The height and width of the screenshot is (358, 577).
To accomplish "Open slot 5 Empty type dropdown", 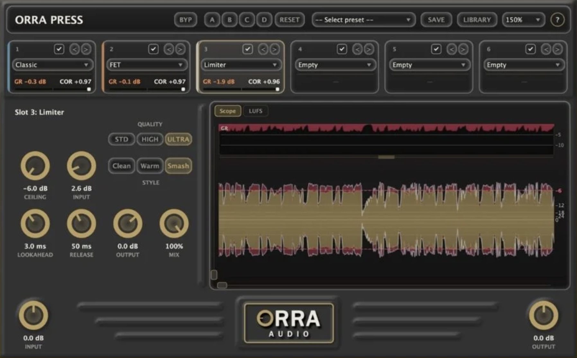I will click(430, 65).
